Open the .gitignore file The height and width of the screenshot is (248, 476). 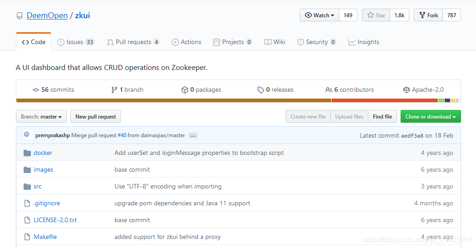[x=47, y=203]
